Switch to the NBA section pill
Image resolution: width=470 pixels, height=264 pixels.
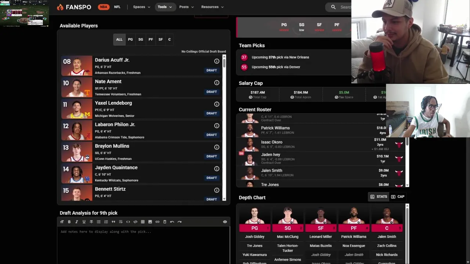click(x=104, y=7)
